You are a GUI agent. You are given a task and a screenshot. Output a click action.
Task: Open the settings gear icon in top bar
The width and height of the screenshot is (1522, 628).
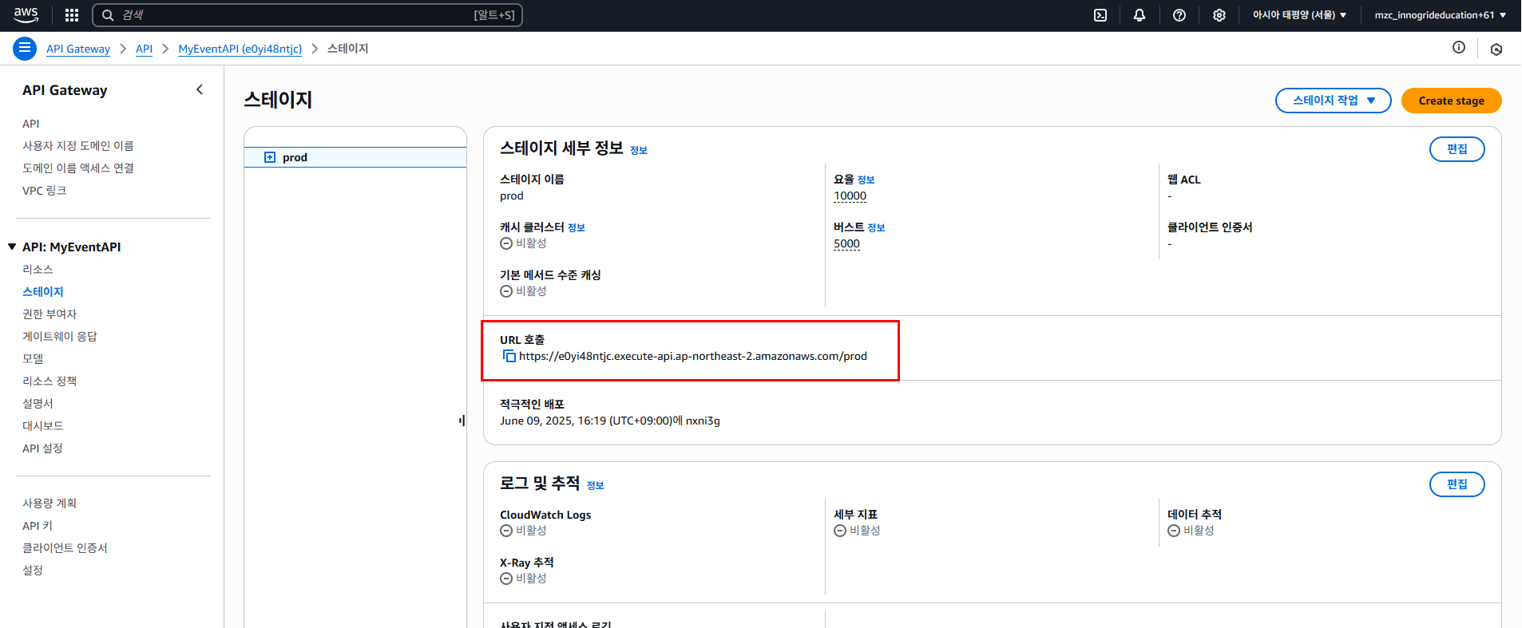[x=1219, y=15]
